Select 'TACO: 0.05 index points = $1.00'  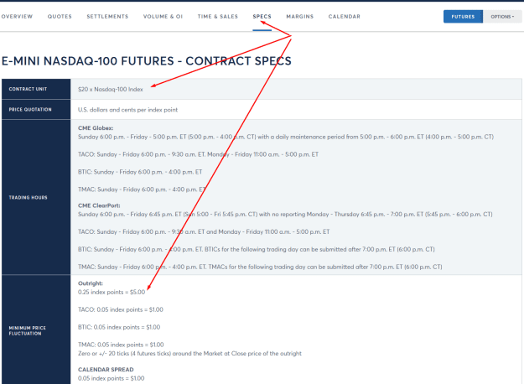coord(121,309)
